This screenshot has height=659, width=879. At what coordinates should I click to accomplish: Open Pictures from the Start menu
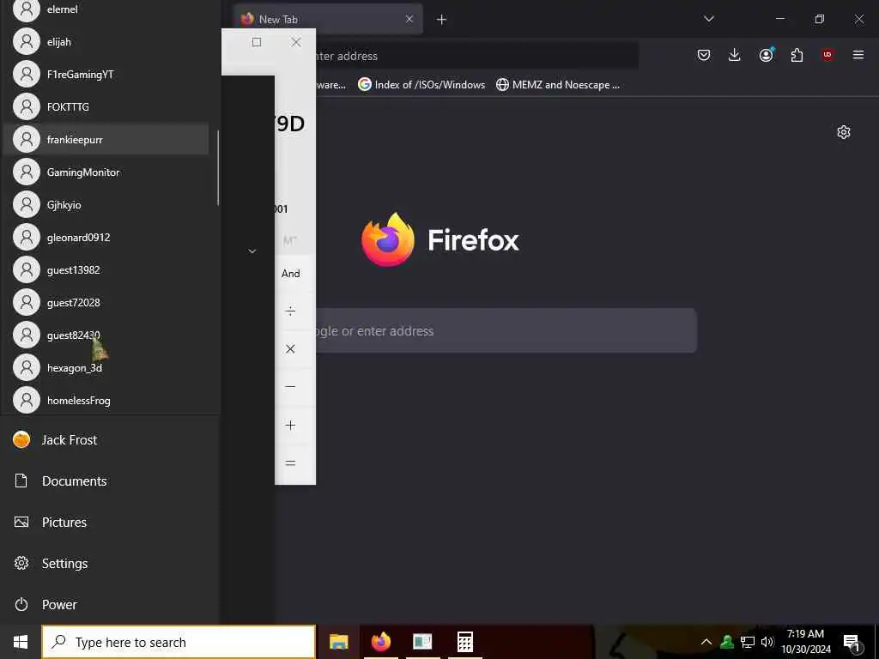point(110,522)
